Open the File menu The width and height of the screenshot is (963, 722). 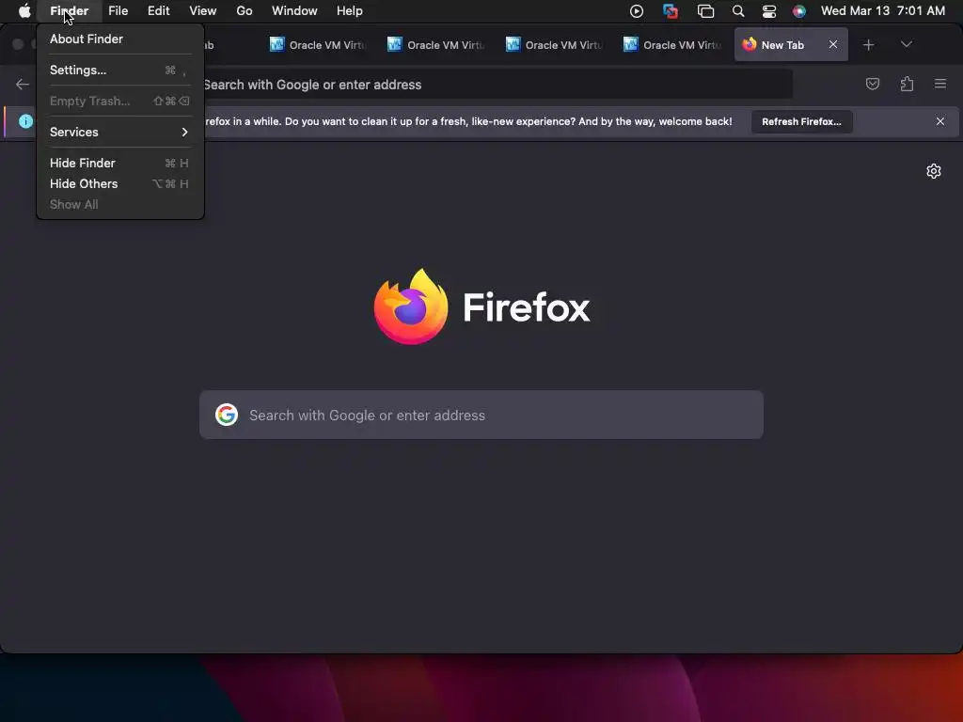tap(118, 11)
